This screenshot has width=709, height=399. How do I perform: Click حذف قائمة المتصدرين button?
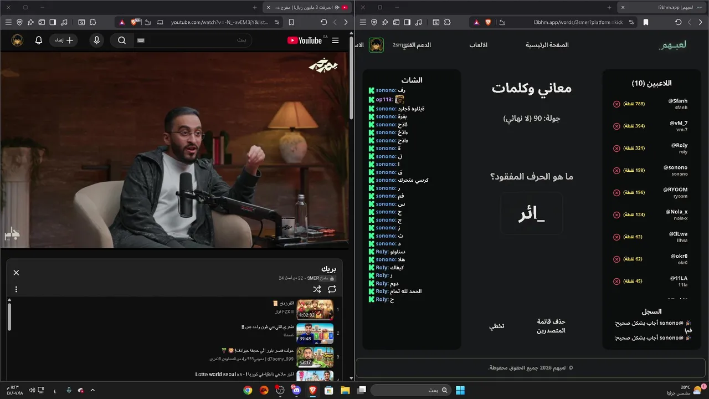click(551, 326)
